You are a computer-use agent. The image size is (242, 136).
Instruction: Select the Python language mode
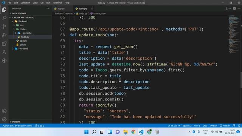coord(214,126)
